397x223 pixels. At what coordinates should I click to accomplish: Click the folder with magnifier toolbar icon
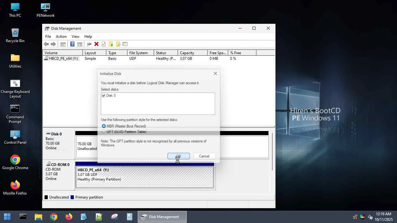coord(118,44)
